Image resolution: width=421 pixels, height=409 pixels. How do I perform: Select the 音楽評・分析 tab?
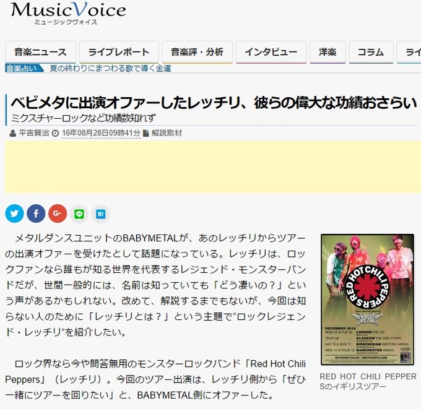tap(197, 52)
